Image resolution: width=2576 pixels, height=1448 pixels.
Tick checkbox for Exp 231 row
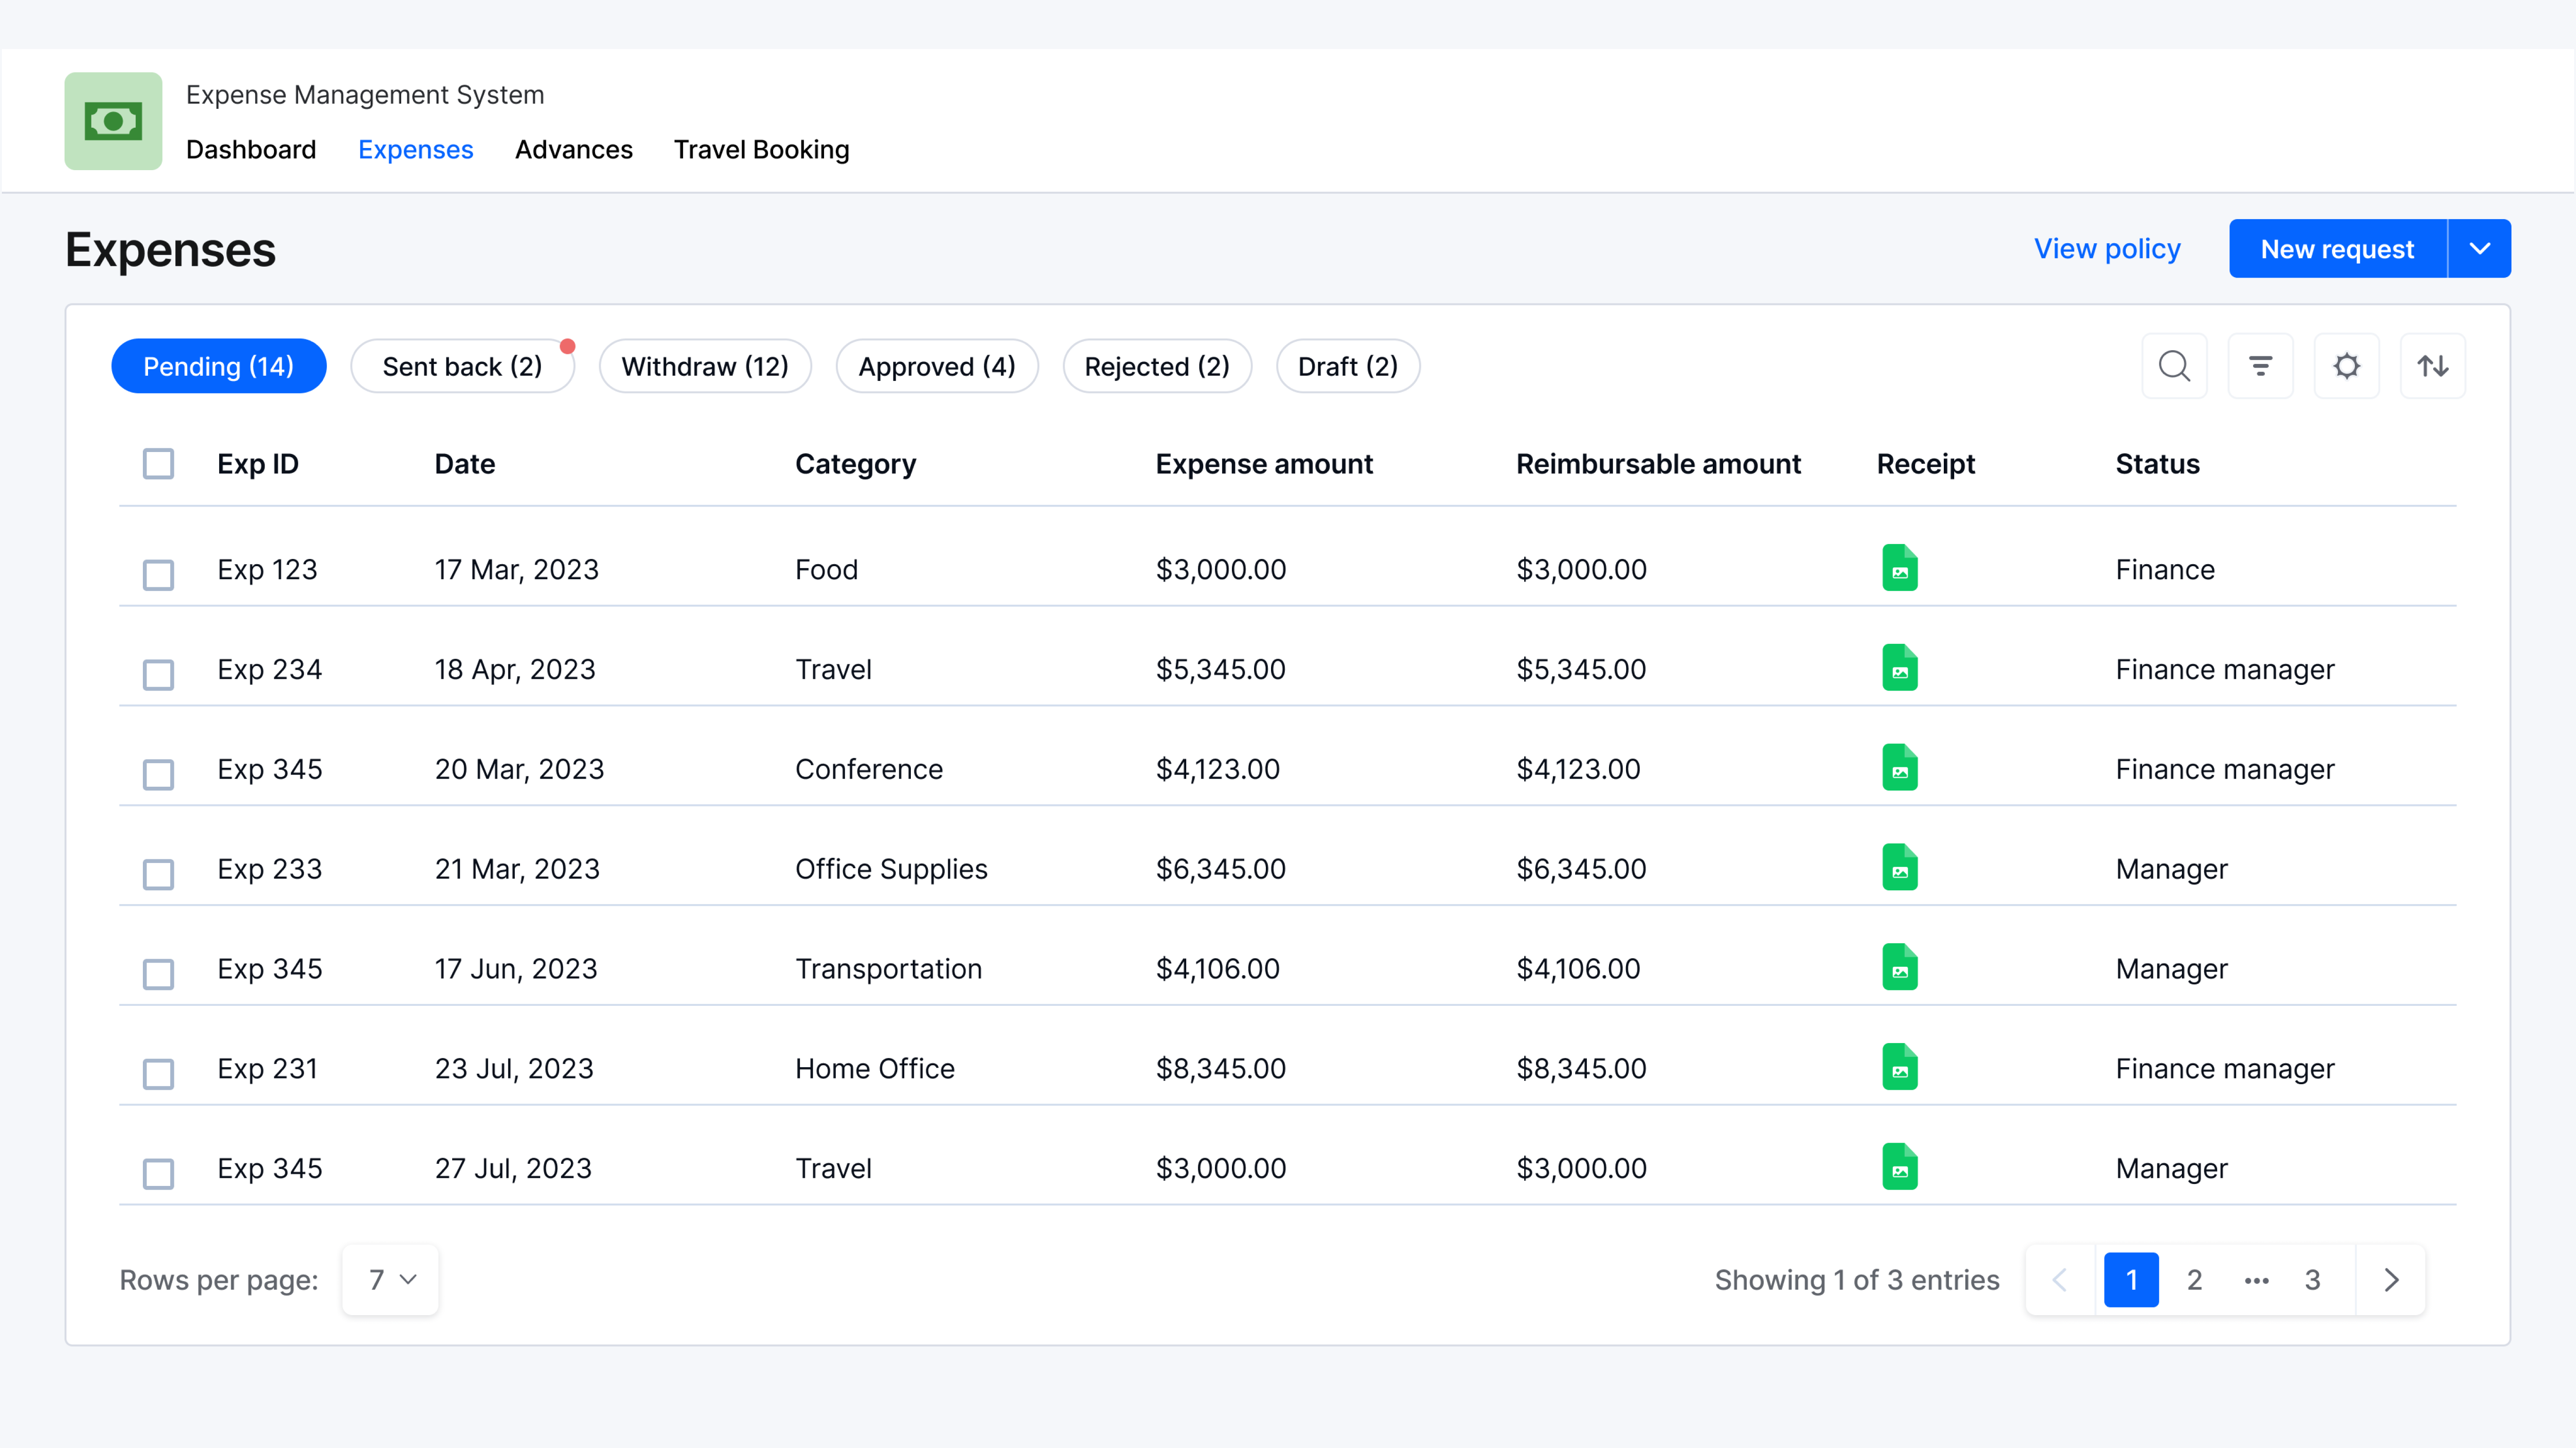point(158,1074)
